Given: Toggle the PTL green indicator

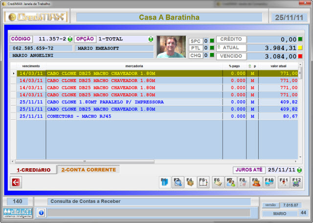Looking at the screenshot, I should (x=212, y=48).
